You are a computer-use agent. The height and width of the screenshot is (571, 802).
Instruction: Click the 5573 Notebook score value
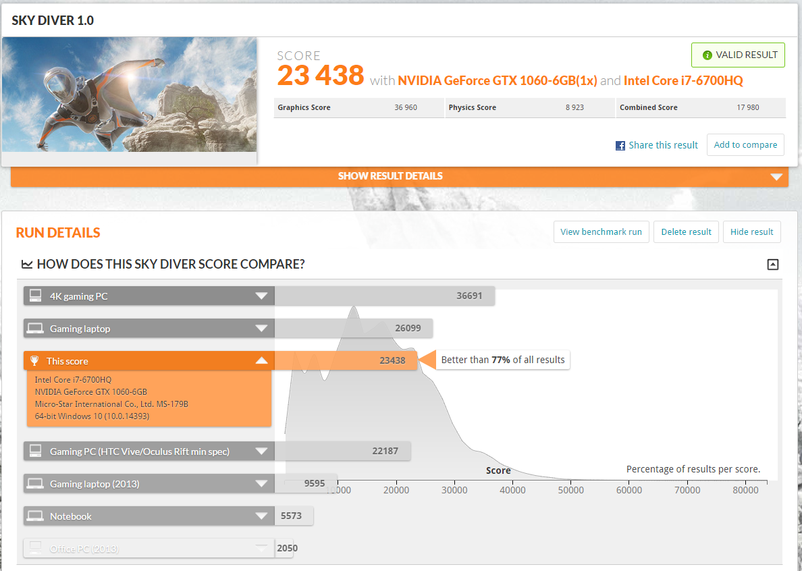pos(291,516)
